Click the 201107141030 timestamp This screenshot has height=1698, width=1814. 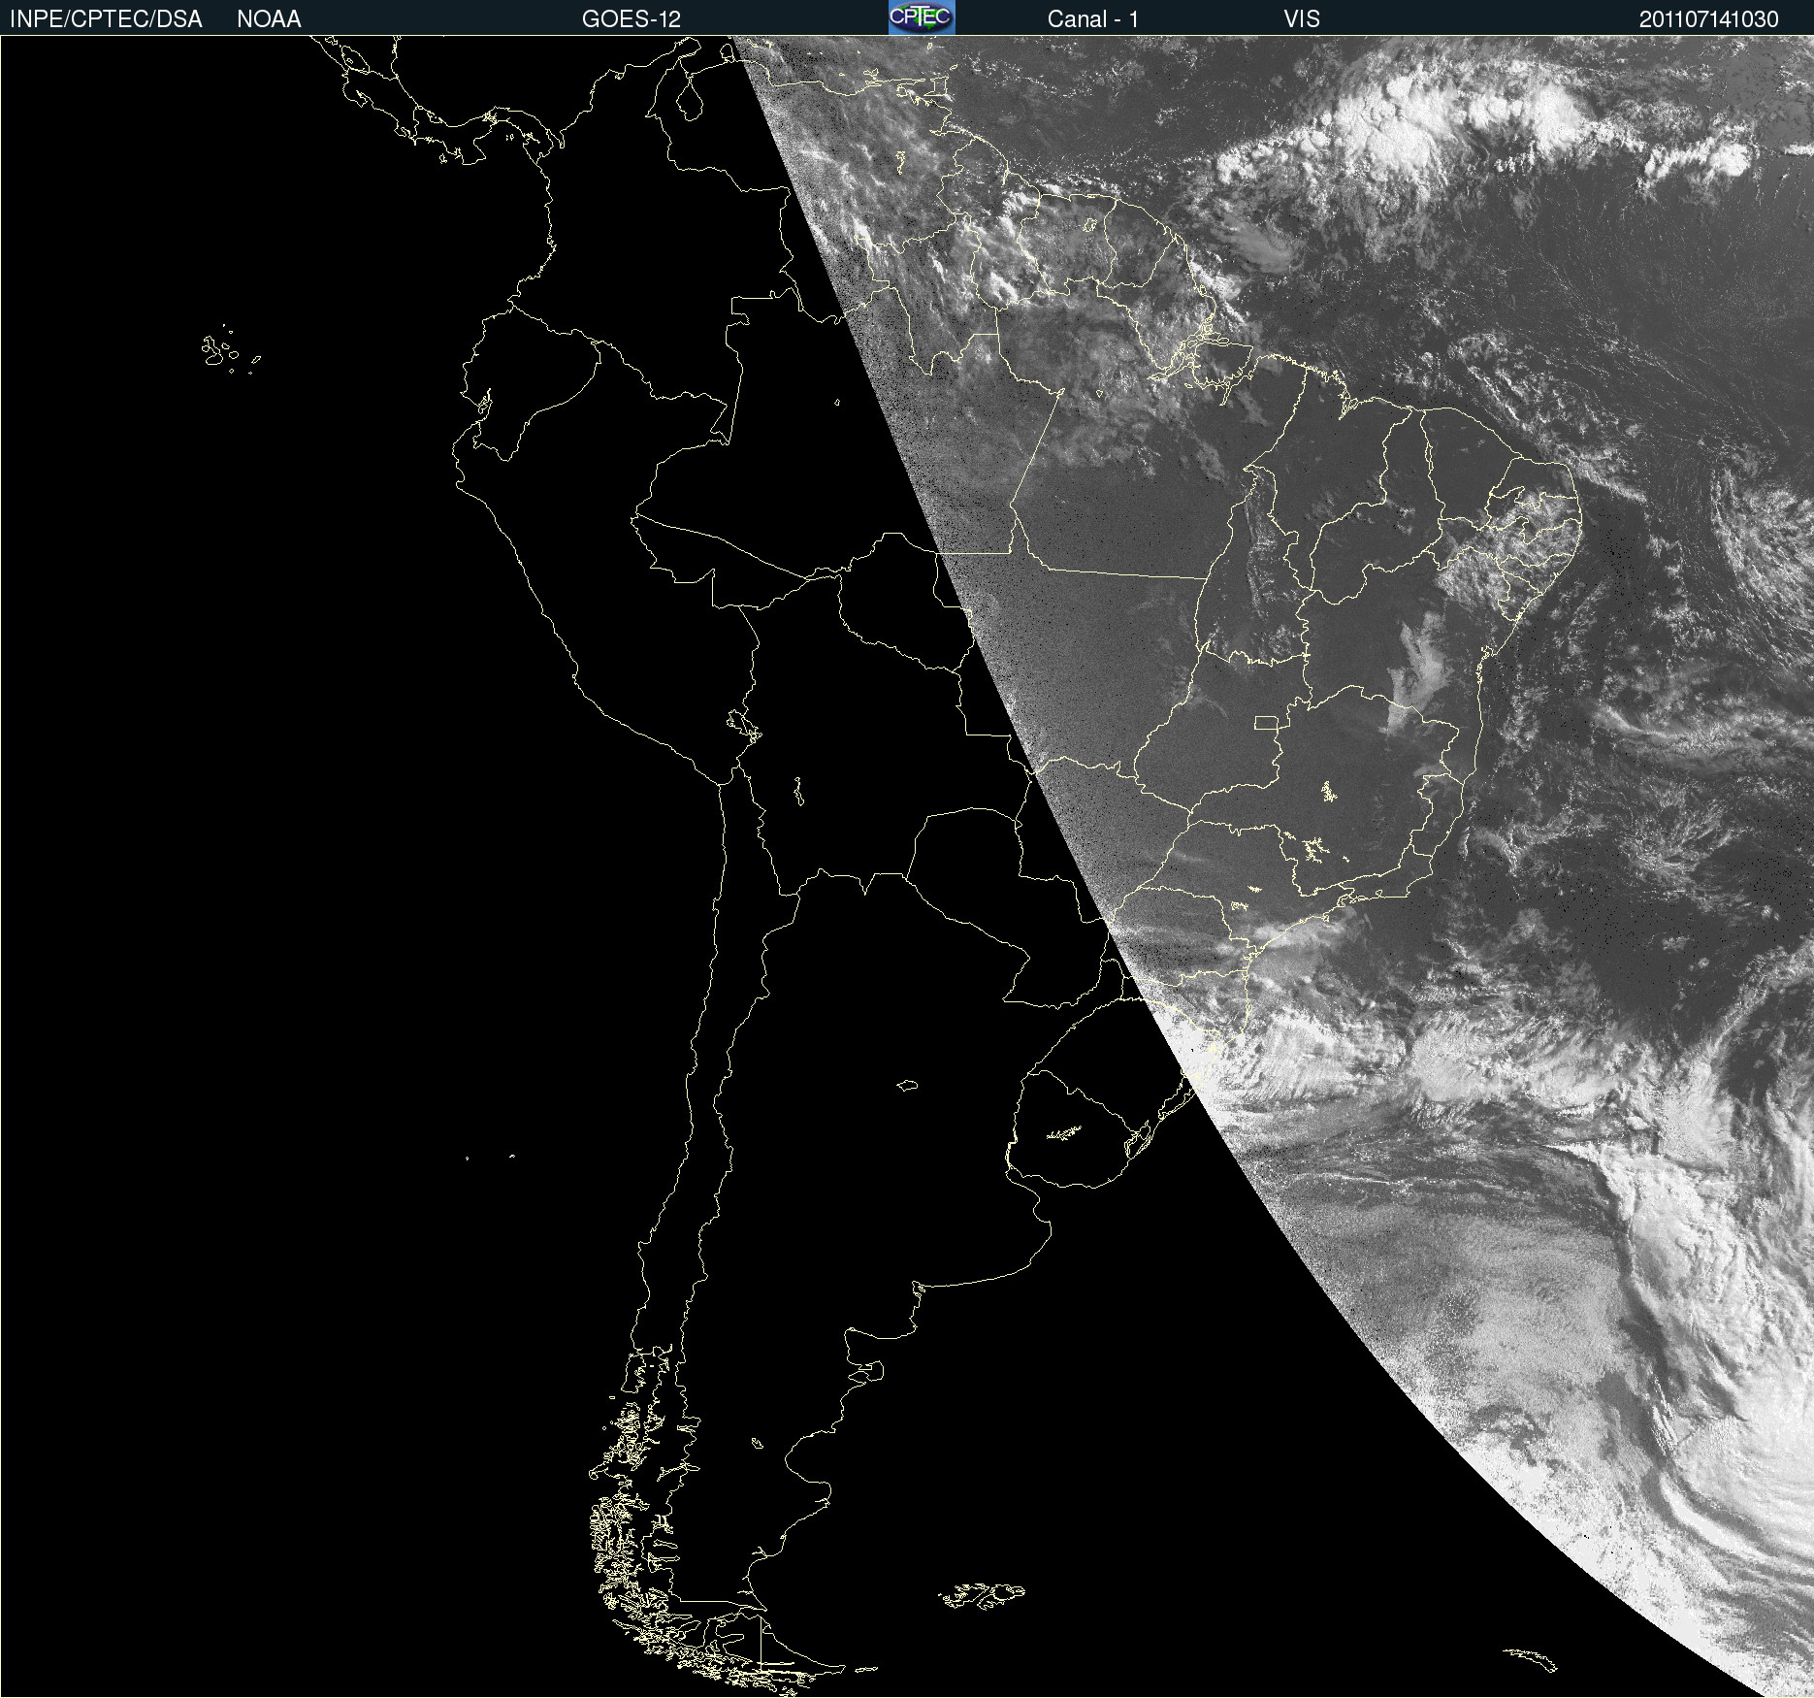[x=1709, y=19]
